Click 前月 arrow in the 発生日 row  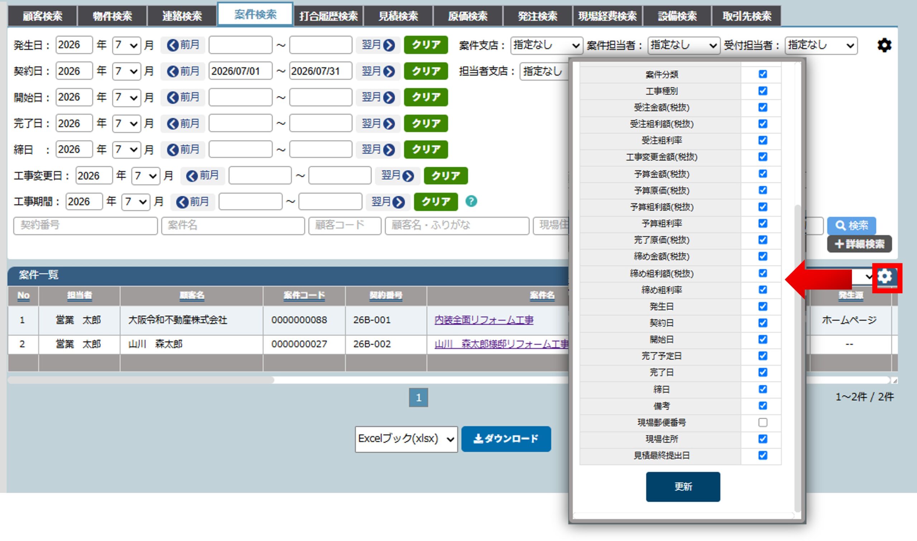click(x=183, y=45)
